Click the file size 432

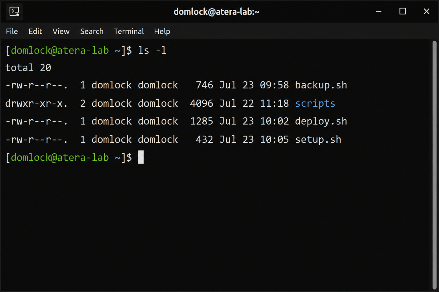coord(204,139)
